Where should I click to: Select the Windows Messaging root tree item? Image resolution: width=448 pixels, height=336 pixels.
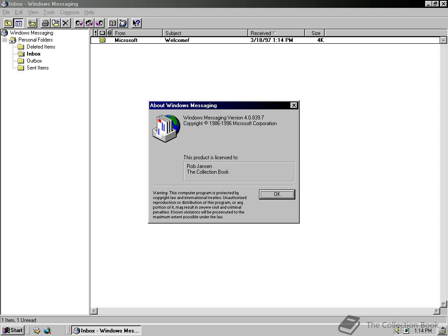pos(31,33)
